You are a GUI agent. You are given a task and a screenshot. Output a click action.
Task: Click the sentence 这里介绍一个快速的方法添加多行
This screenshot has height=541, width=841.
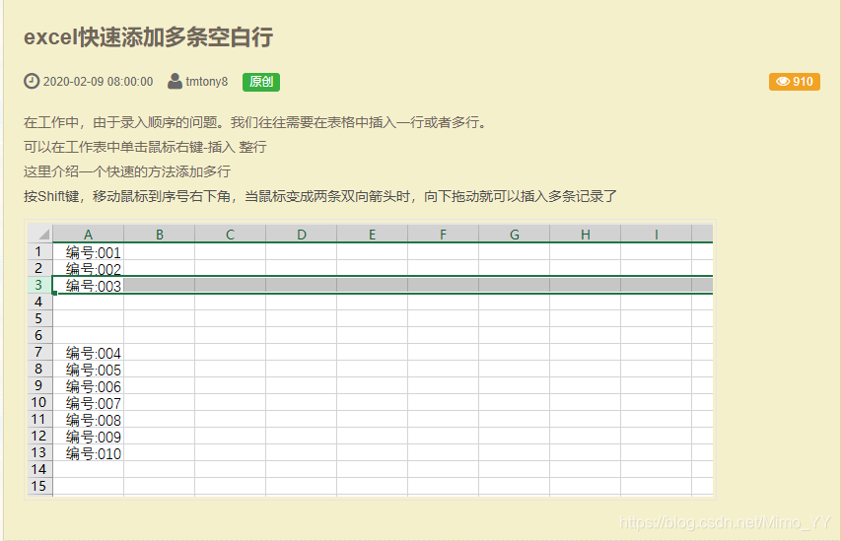point(127,171)
